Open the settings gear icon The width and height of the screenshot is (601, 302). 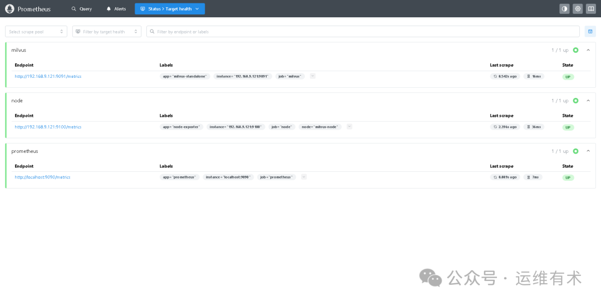[578, 9]
